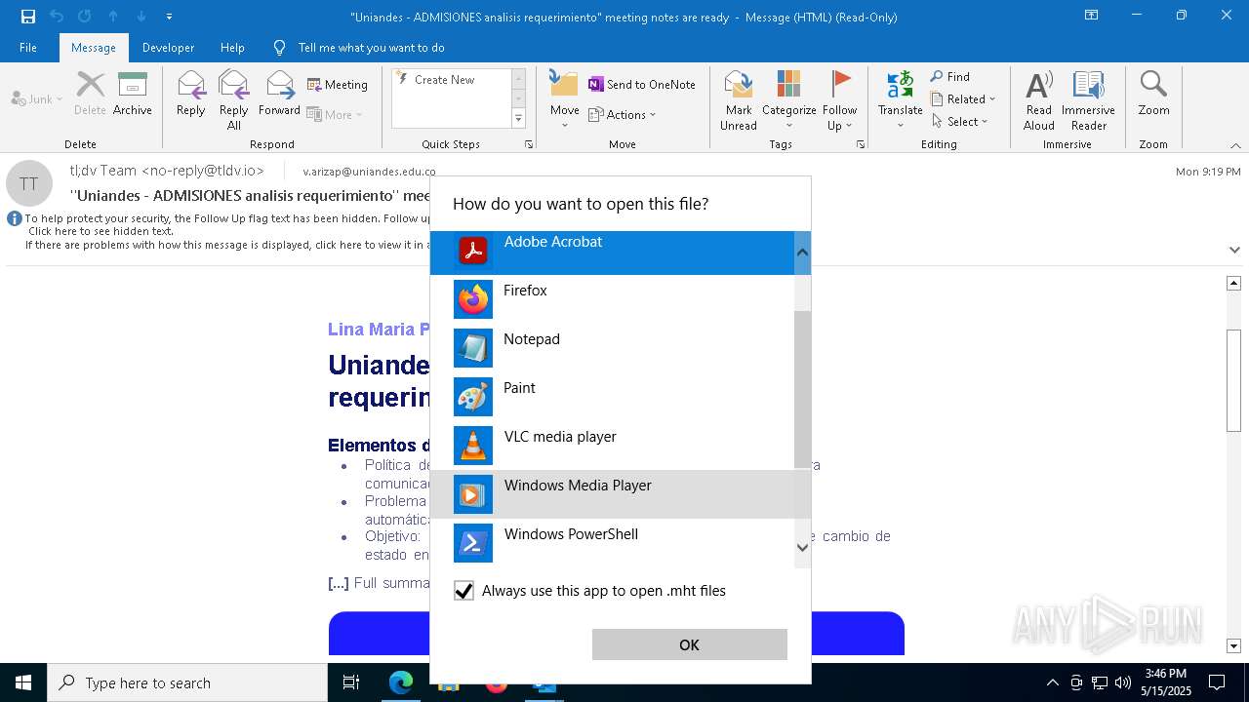Open Immersive Reader
1249x702 pixels.
point(1088,100)
